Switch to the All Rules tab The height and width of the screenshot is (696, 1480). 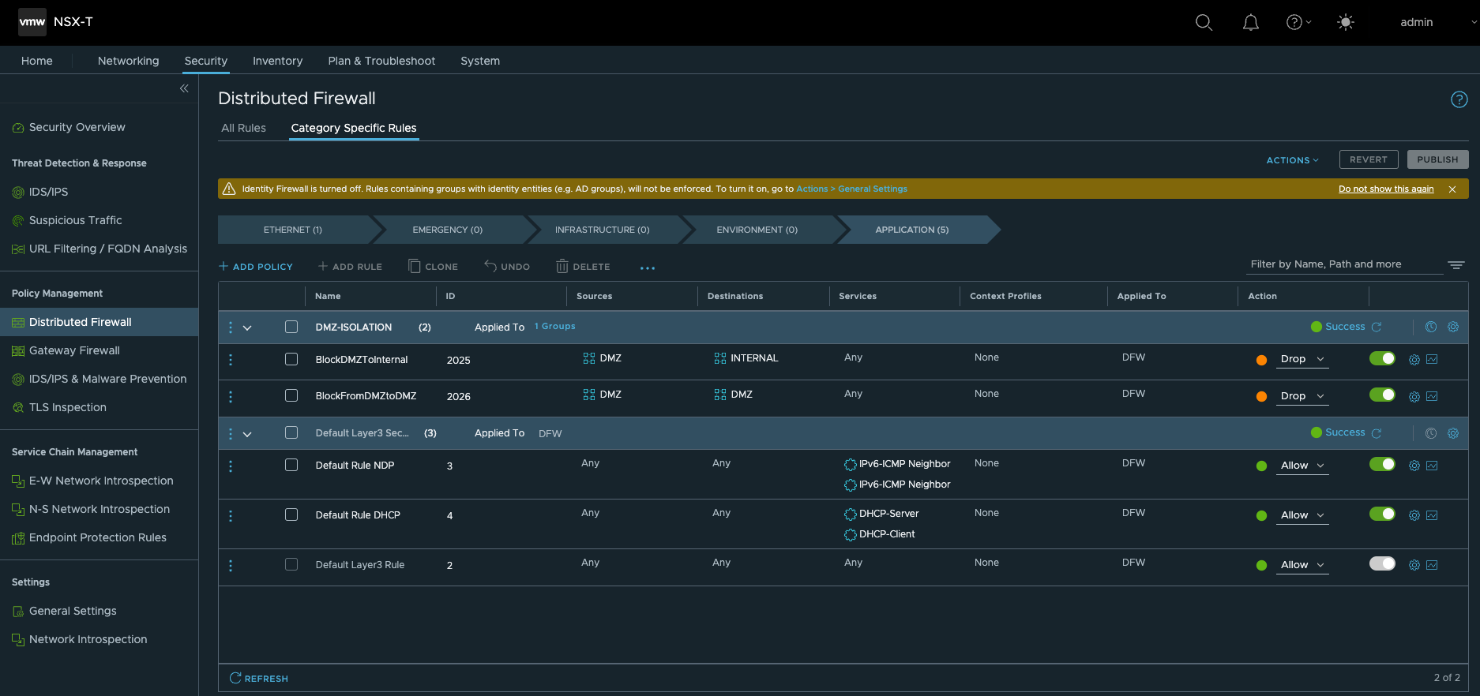pos(243,128)
